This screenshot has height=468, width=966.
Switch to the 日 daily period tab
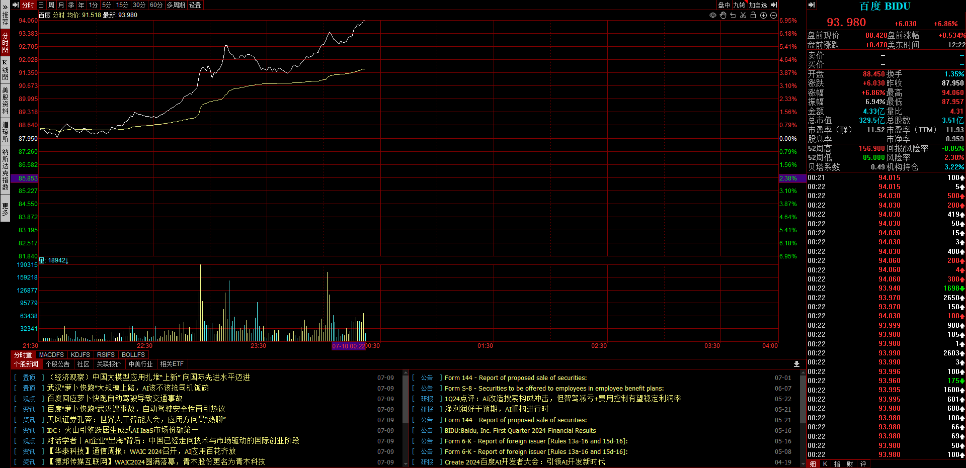click(x=41, y=5)
